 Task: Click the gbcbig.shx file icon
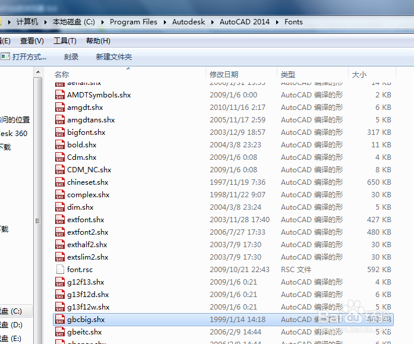(x=60, y=319)
